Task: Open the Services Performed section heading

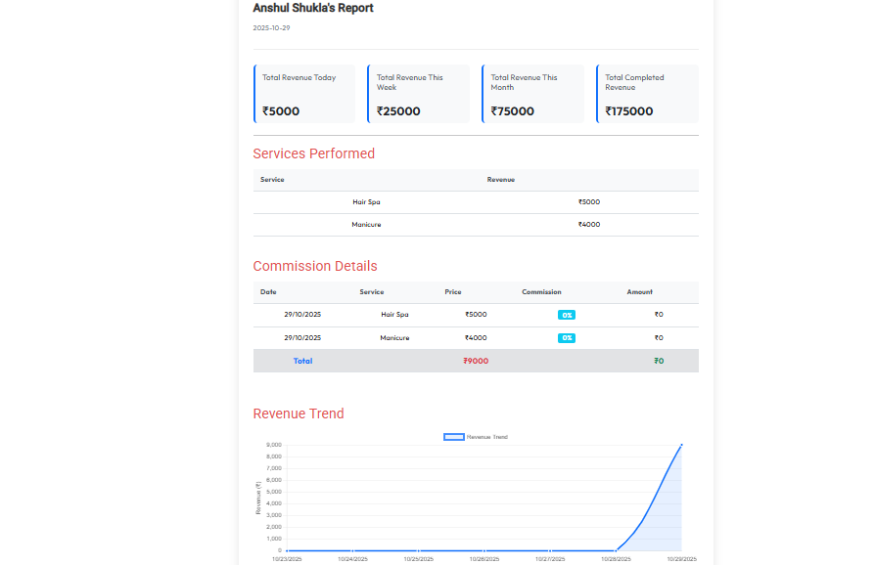Action: tap(313, 153)
